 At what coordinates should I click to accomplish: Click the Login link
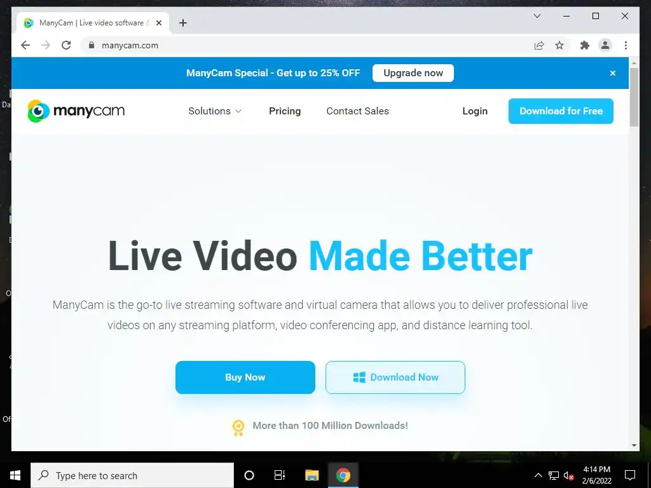tap(475, 111)
